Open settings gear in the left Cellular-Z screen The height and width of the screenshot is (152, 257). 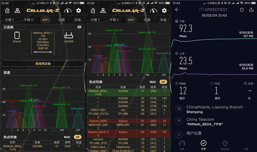point(79,11)
